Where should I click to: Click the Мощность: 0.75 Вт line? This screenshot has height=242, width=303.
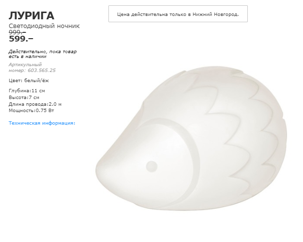31,111
